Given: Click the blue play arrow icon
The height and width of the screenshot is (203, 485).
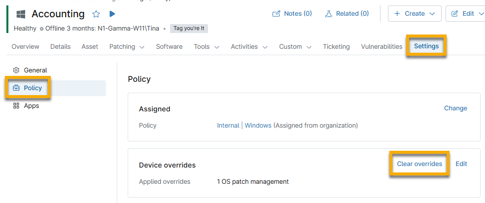Looking at the screenshot, I should pyautogui.click(x=112, y=14).
